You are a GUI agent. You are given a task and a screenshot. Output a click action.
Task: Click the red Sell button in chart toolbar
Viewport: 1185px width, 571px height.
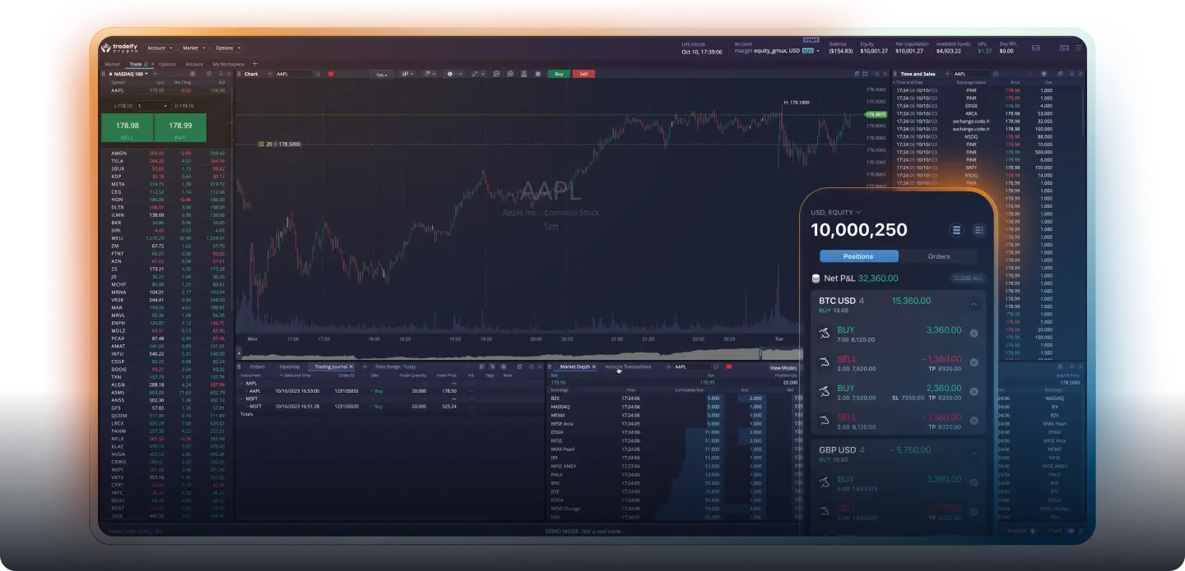(583, 74)
